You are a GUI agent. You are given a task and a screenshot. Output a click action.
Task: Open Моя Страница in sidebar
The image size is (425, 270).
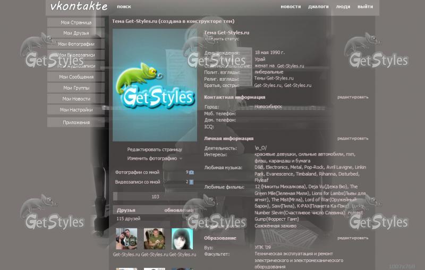[x=76, y=22]
